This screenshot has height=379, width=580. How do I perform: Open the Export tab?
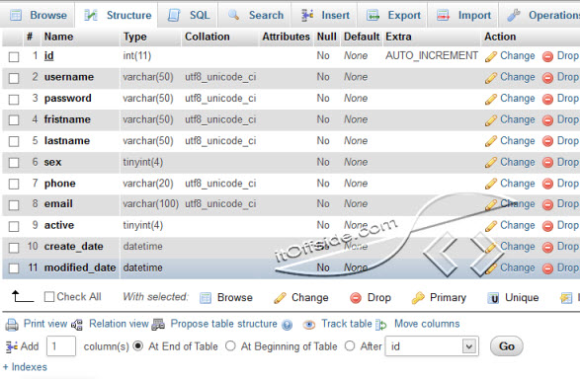pyautogui.click(x=393, y=15)
